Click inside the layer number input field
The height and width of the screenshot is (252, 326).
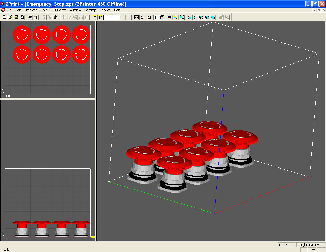(x=112, y=17)
